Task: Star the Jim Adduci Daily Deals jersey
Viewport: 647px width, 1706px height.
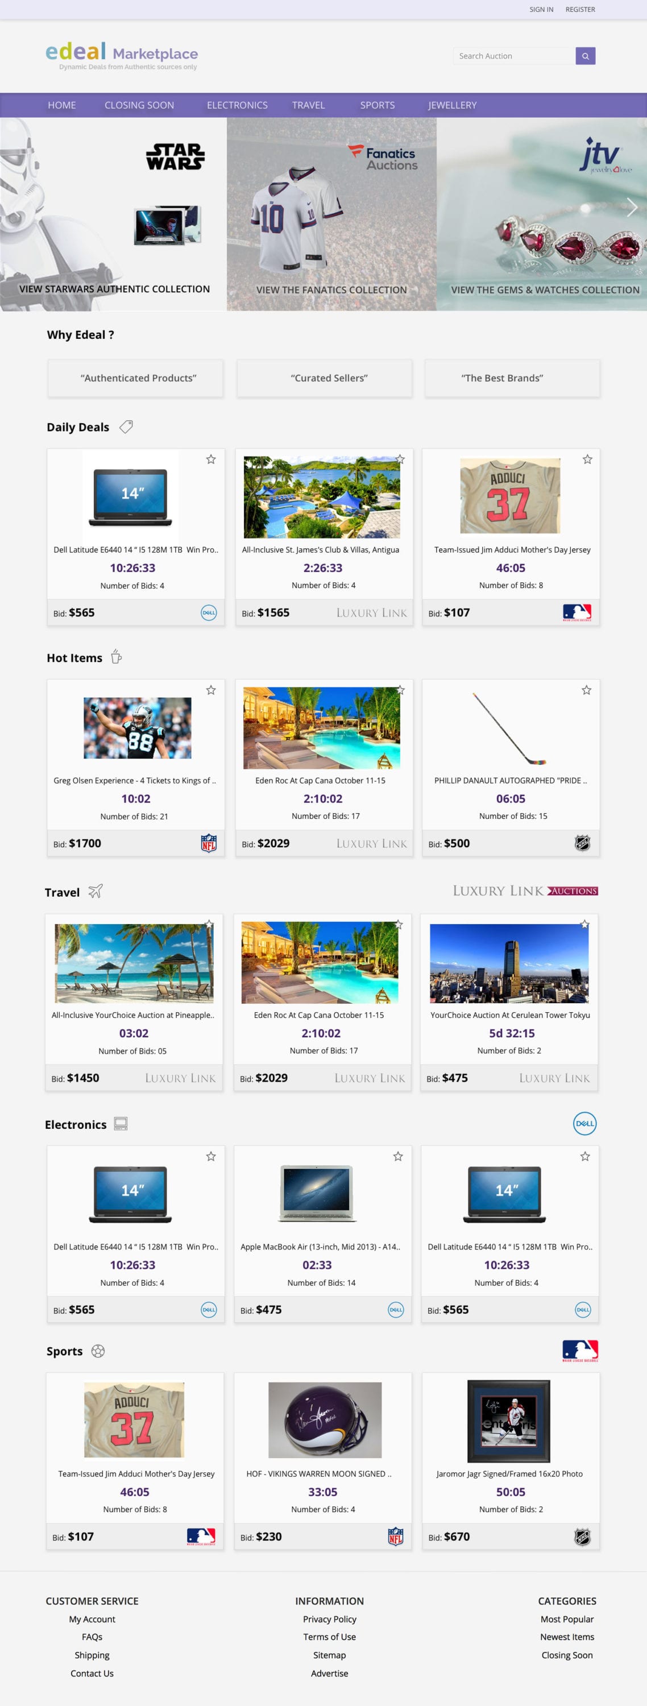Action: (x=587, y=459)
